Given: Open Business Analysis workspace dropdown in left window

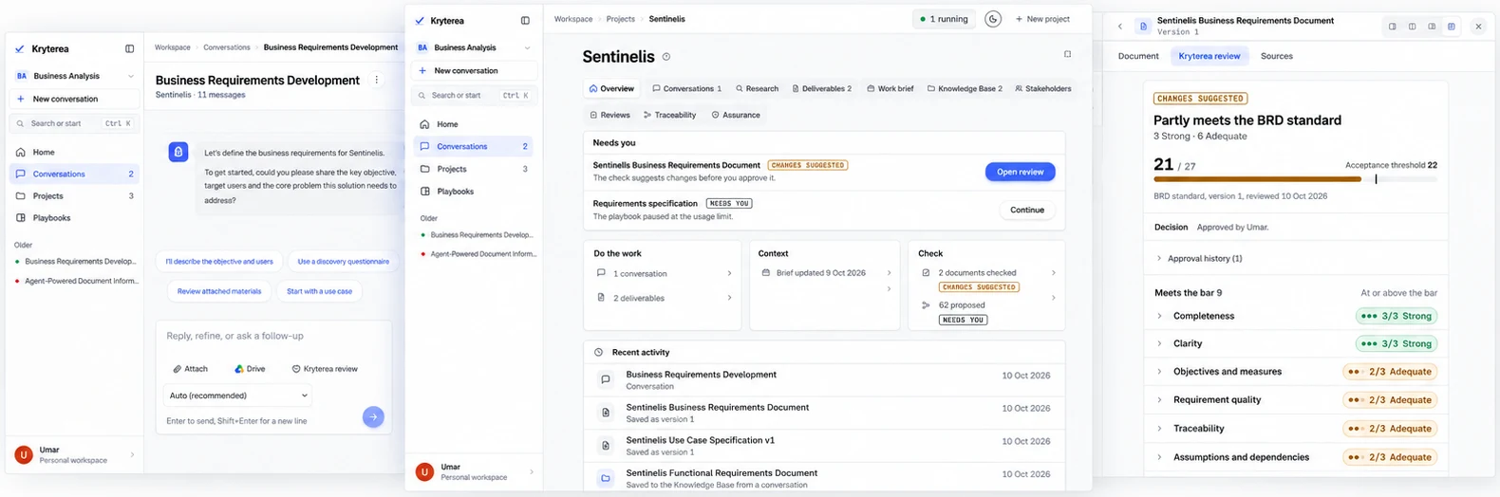Looking at the screenshot, I should click(74, 76).
